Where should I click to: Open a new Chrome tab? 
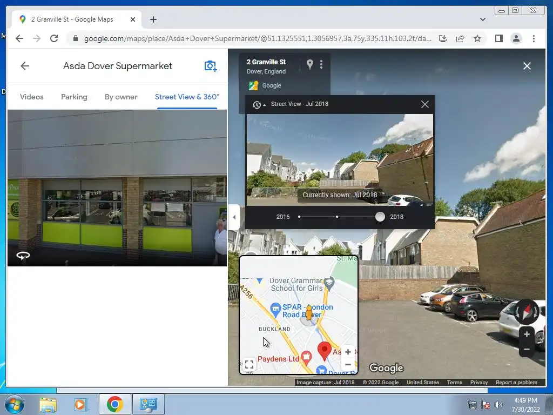pos(153,19)
